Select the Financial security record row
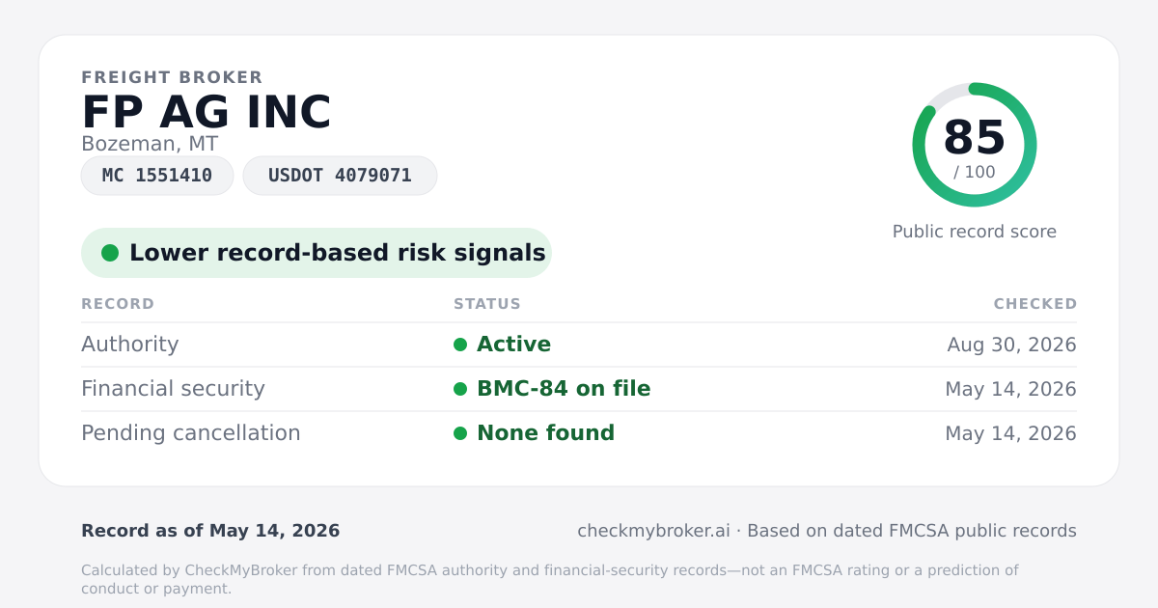Screen dimensions: 1158x608 point(579,389)
